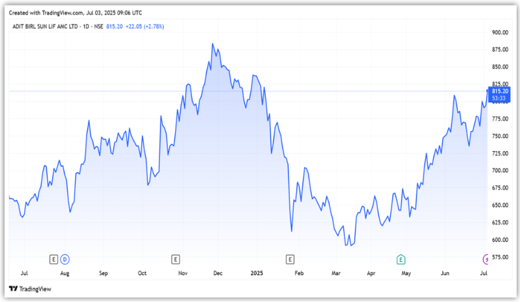The height and width of the screenshot is (302, 520).
Task: Click the 700.00 level on price axis
Action: click(x=500, y=170)
